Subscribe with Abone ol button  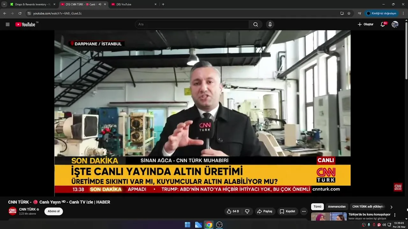point(54,211)
